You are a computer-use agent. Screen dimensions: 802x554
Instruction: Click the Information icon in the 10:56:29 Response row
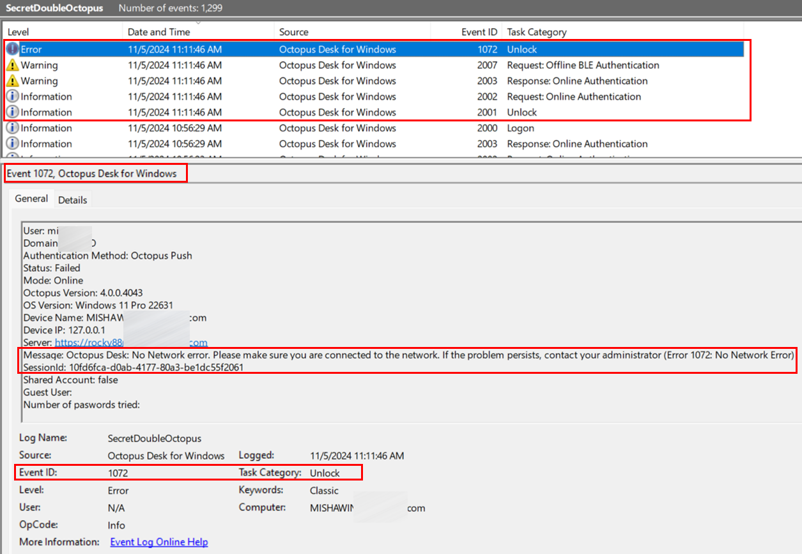(12, 144)
